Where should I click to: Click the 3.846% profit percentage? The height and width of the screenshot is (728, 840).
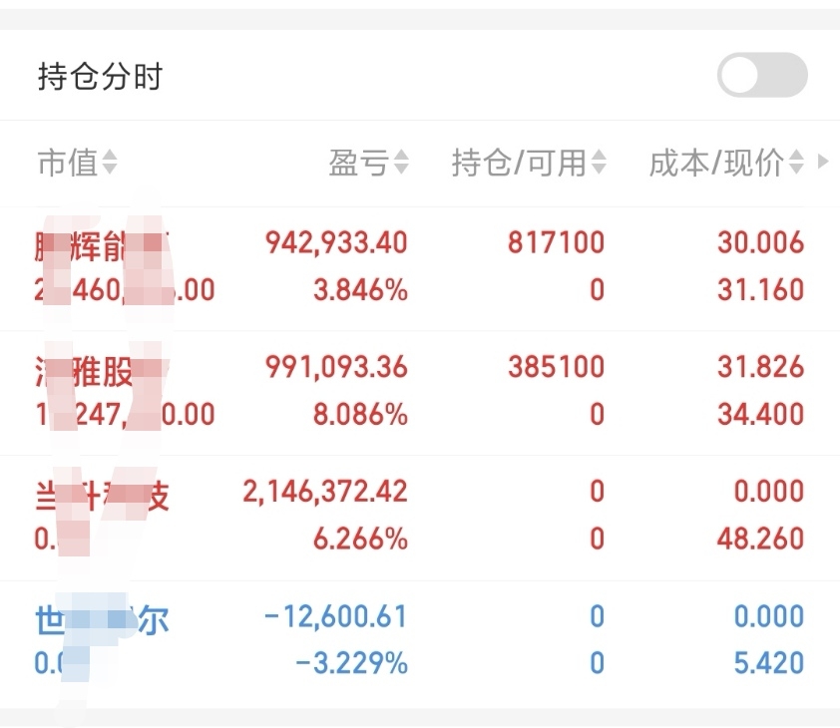click(360, 290)
